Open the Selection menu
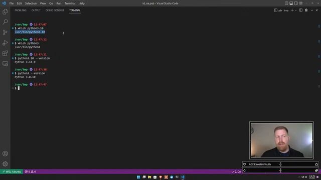This screenshot has width=321, height=180. [31, 3]
